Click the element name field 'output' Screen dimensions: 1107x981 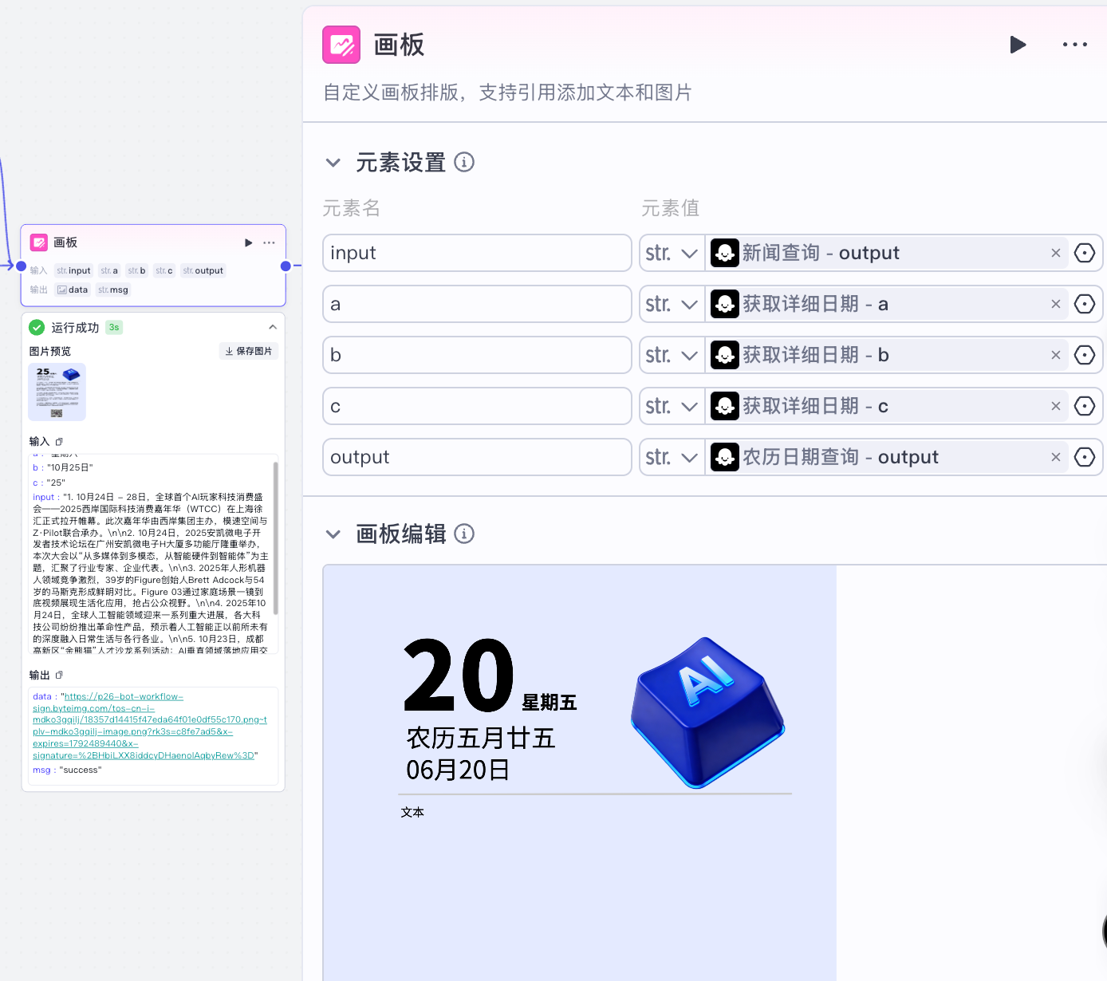(477, 457)
